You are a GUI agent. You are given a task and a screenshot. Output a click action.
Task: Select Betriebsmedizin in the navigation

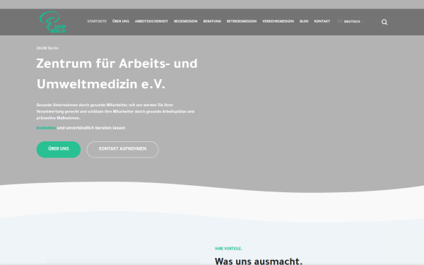(242, 21)
